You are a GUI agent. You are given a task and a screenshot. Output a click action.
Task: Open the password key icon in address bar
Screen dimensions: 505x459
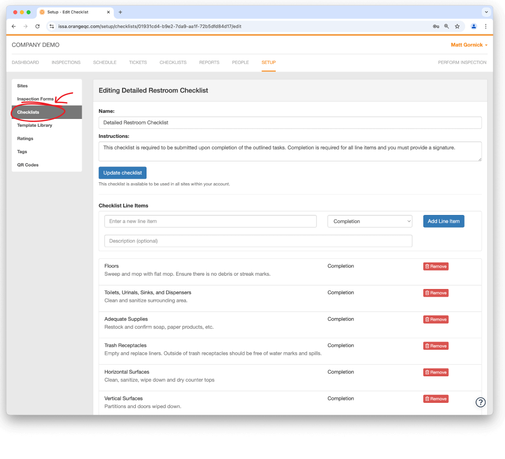436,26
